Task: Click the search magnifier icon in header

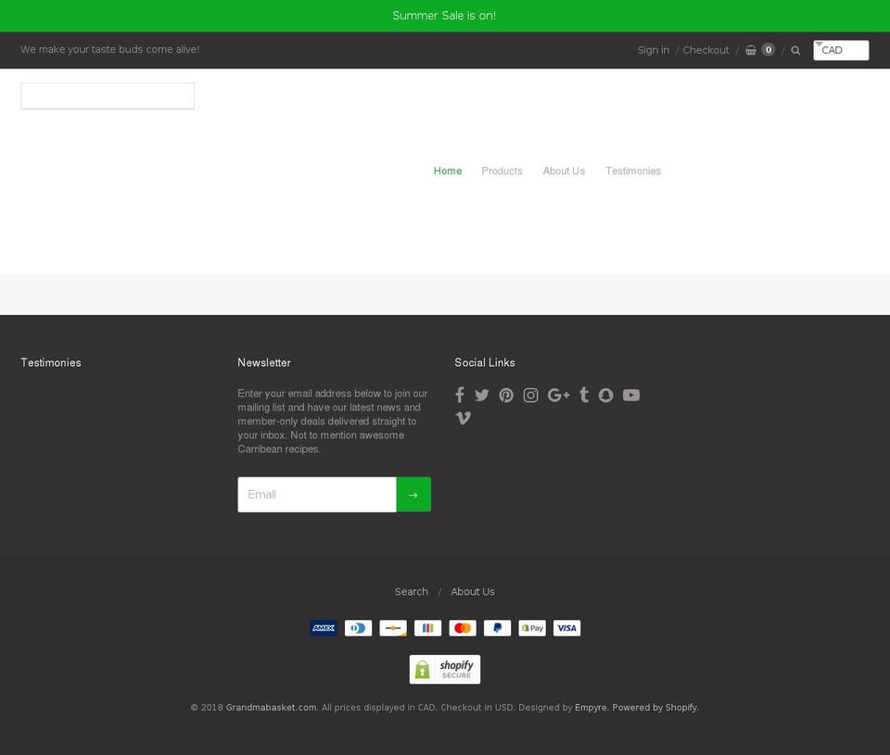Action: [795, 50]
